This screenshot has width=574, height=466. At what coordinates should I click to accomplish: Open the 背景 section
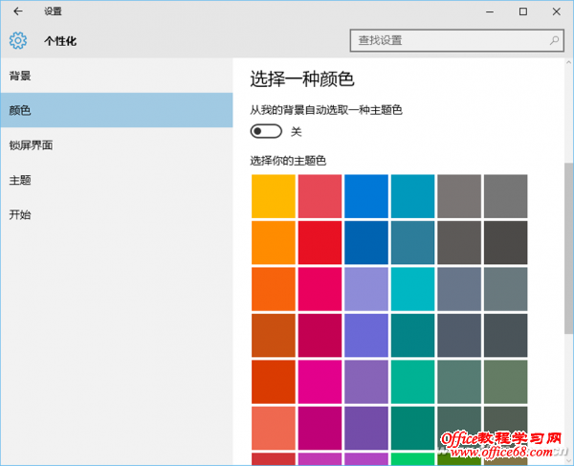[117, 76]
